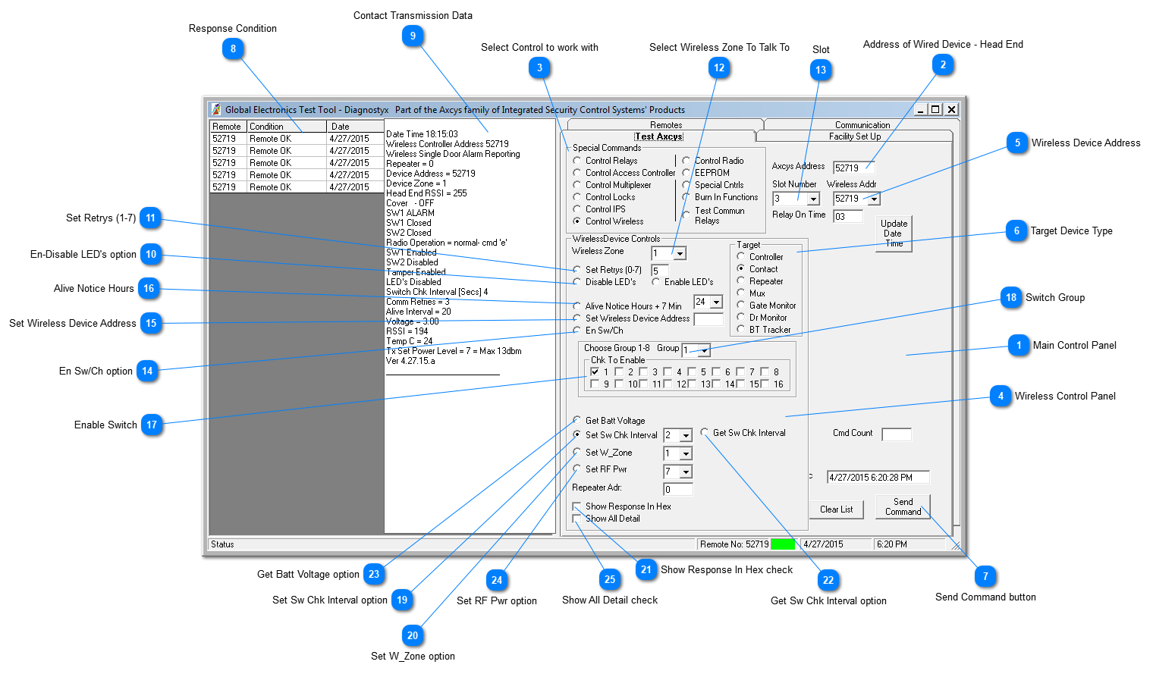Click into the Axcys Address field
The height and width of the screenshot is (674, 1153).
(x=853, y=168)
